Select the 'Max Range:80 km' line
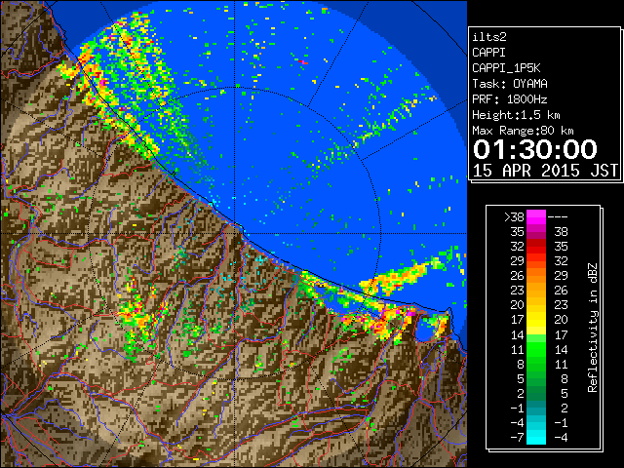 pyautogui.click(x=523, y=131)
